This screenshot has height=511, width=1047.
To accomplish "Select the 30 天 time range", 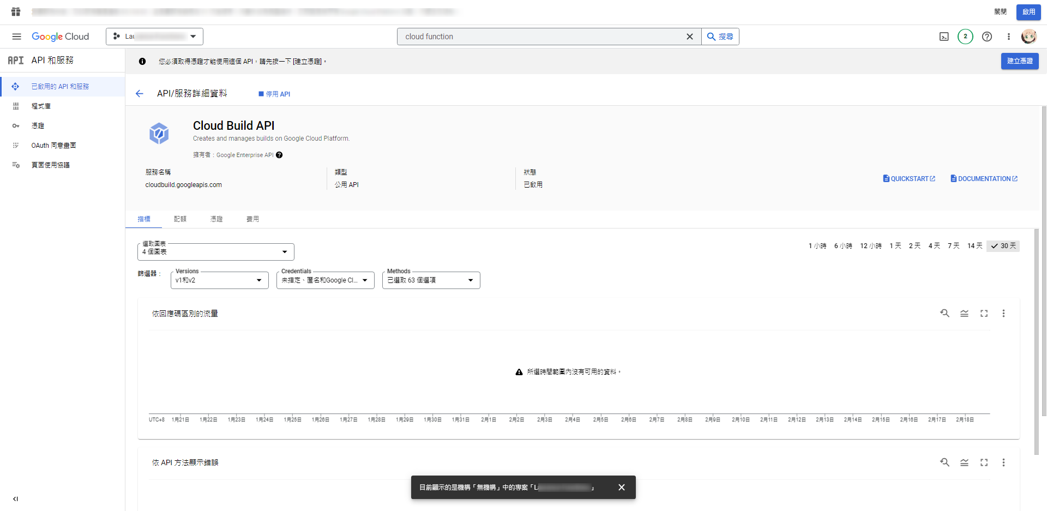I will (x=1003, y=246).
